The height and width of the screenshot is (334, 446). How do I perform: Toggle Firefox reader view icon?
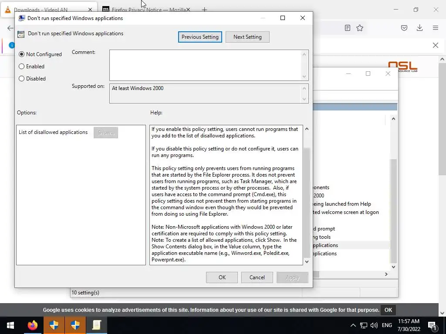347,28
